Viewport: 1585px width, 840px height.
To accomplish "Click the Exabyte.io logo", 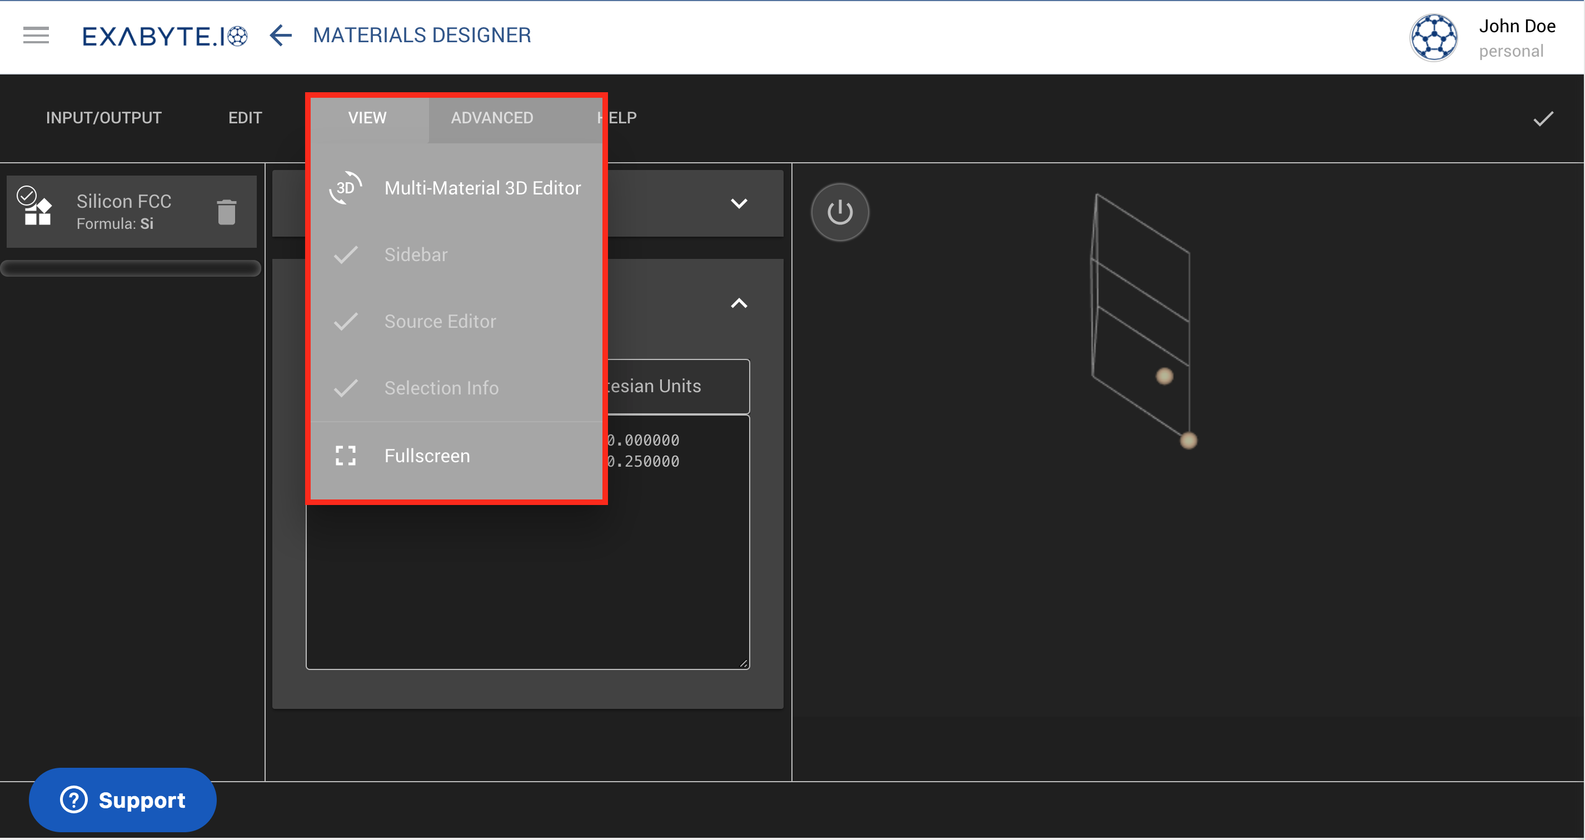I will coord(165,36).
